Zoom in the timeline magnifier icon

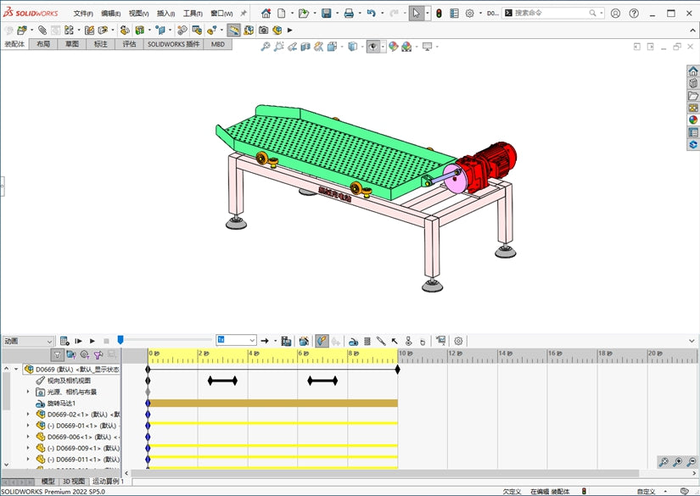point(677,462)
